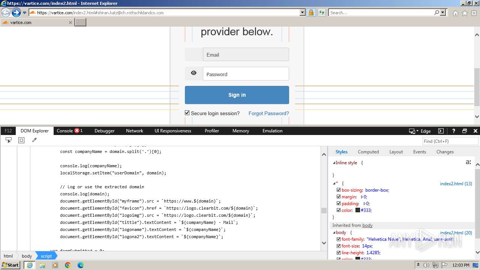Open the recent pages dropdown beside Forward

[x=25, y=13]
